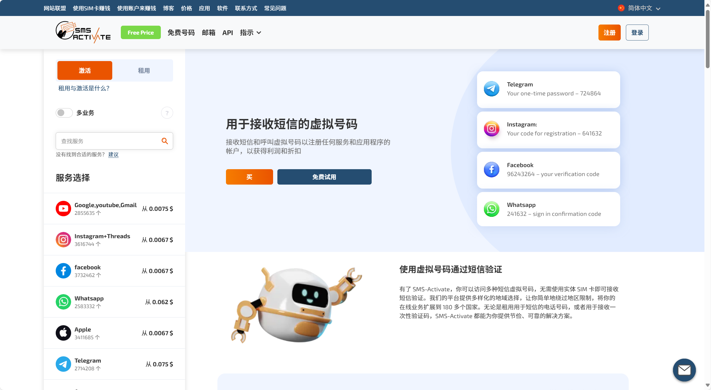Select Google,youtube,Gmail service name
The width and height of the screenshot is (711, 390).
click(x=106, y=205)
